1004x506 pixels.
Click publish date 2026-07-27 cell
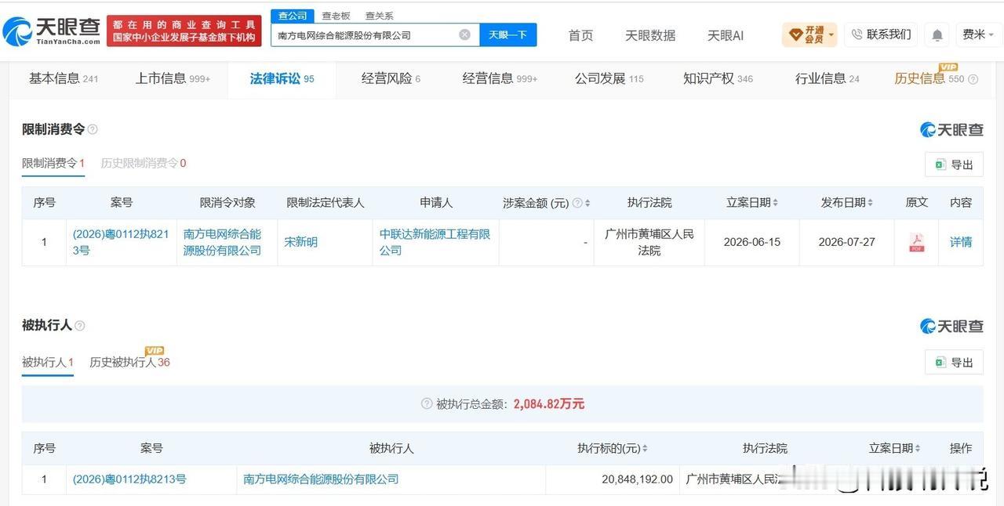846,242
